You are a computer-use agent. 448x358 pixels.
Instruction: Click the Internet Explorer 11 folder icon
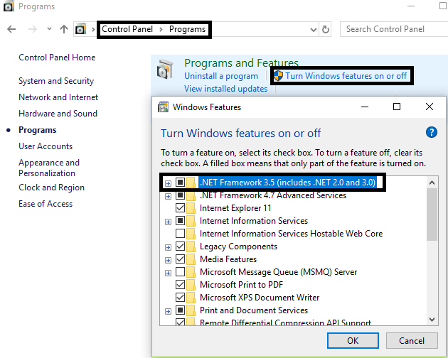tap(191, 208)
